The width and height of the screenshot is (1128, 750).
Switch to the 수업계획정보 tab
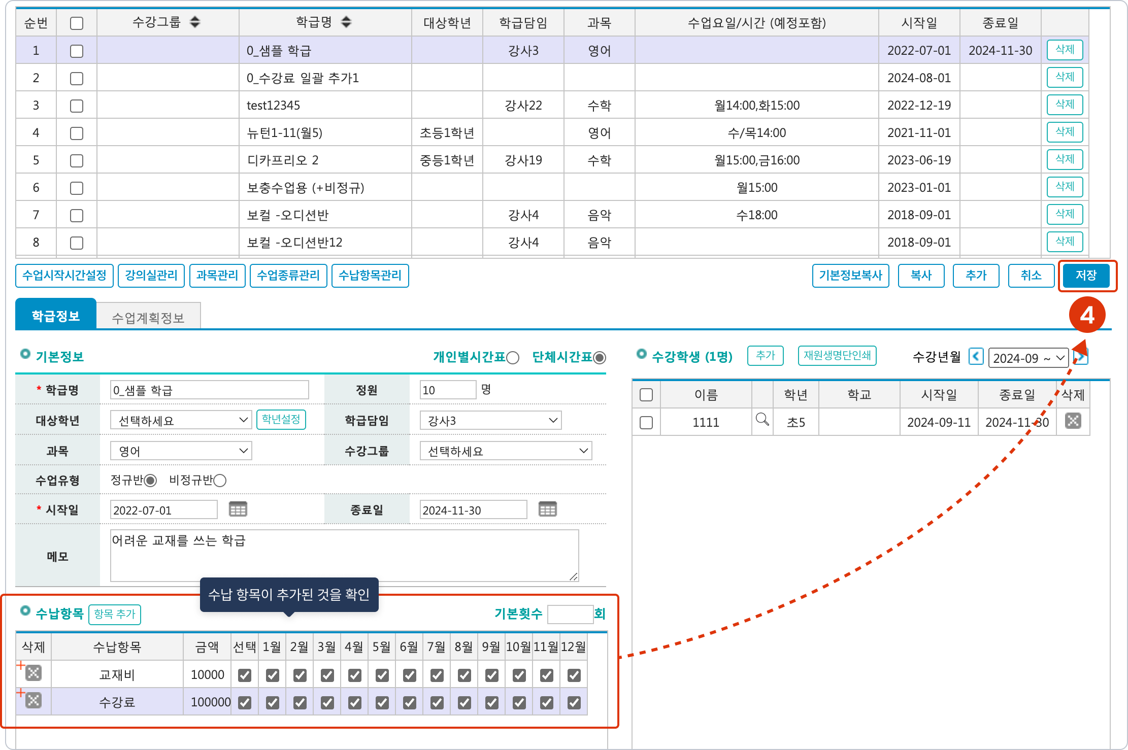(148, 318)
